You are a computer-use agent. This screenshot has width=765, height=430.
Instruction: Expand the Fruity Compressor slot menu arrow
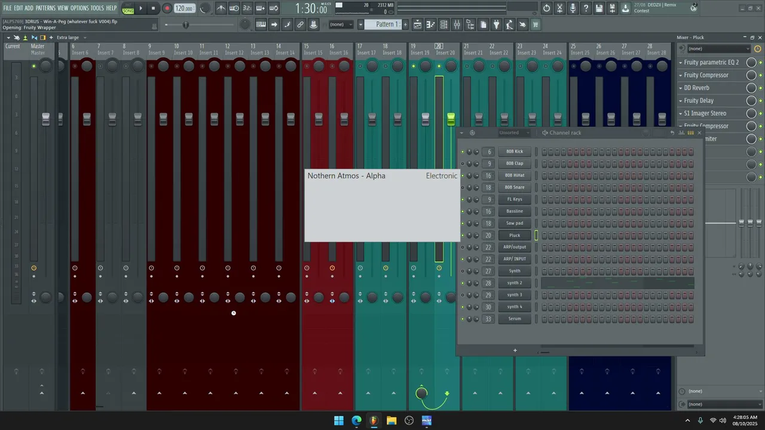681,75
